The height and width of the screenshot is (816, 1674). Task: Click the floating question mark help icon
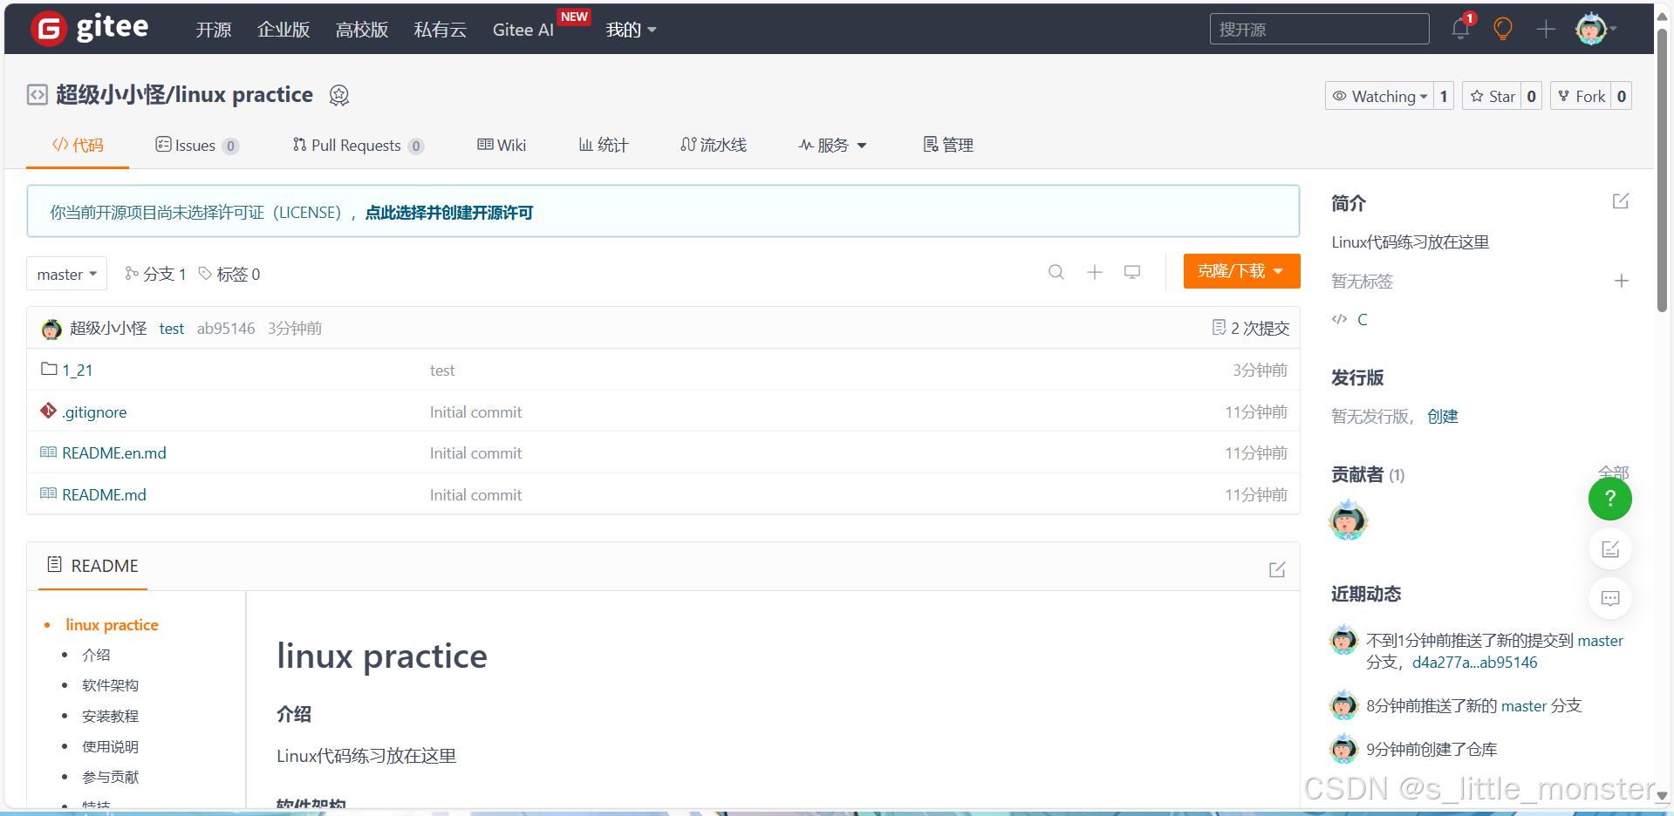pyautogui.click(x=1609, y=499)
